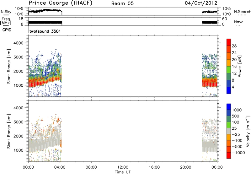Click the "20" value on the power colorbar
Viewport: 251px width, 174px height.
tap(234, 60)
